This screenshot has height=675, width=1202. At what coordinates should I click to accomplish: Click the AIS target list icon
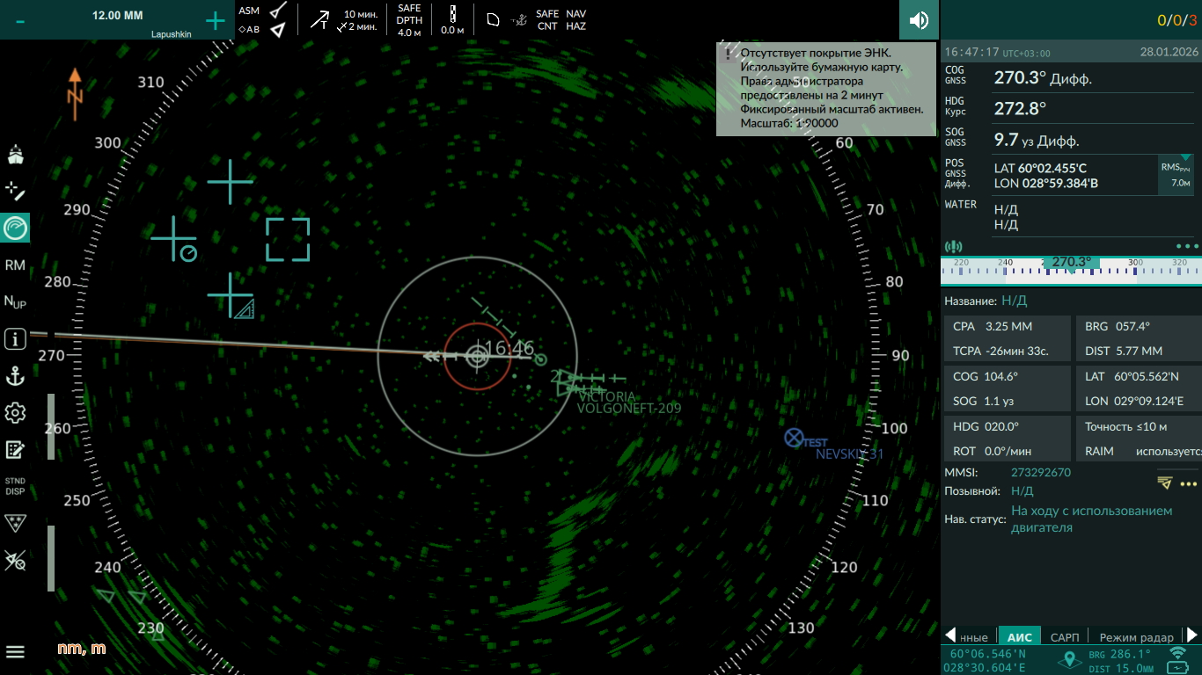pos(1165,483)
